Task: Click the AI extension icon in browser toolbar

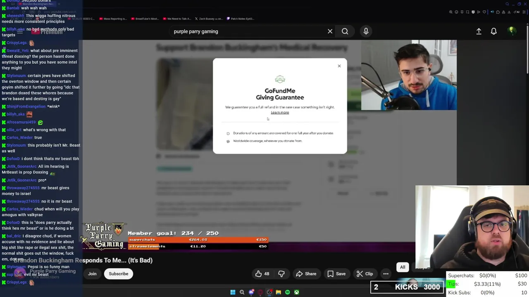Action: click(517, 12)
